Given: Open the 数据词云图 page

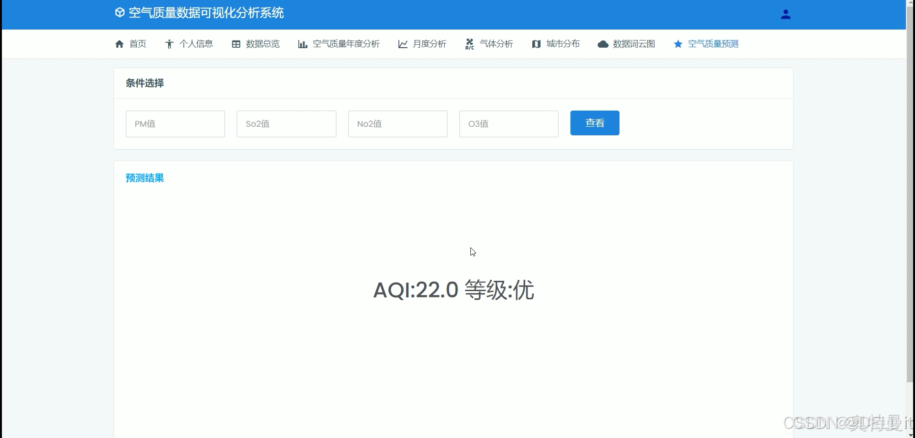Looking at the screenshot, I should click(x=626, y=44).
